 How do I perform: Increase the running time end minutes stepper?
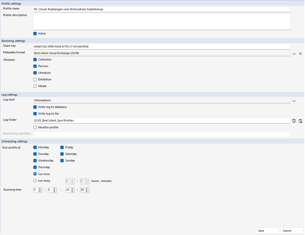pyautogui.click(x=87, y=189)
